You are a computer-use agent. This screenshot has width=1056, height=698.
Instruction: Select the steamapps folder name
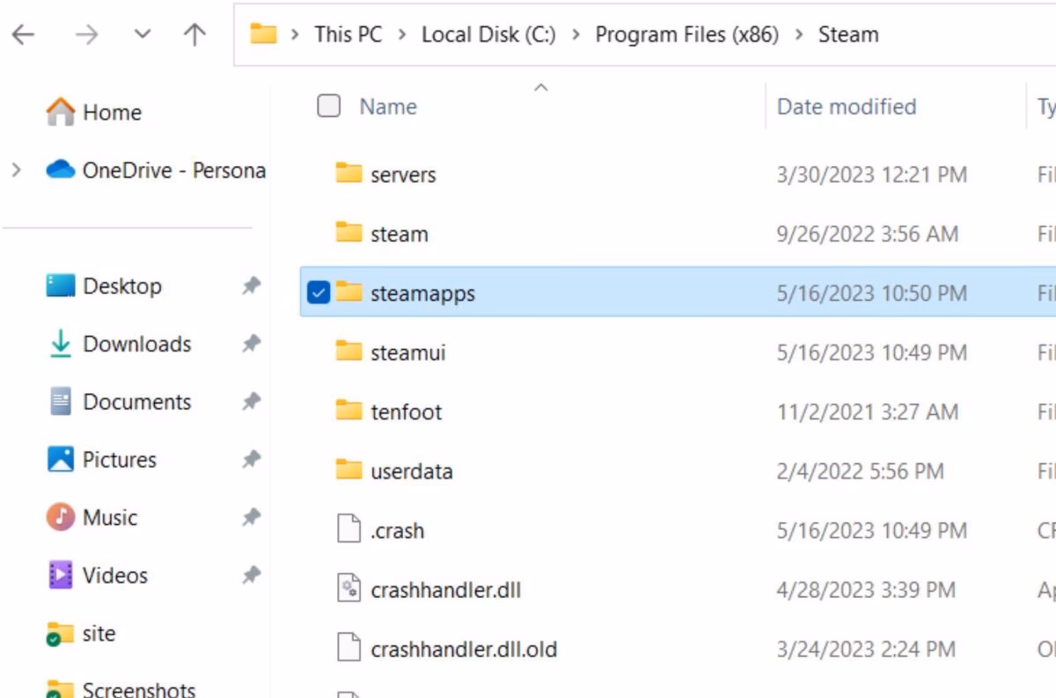coord(422,294)
